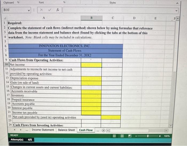Select the yellow Net income cell
Viewport: 187px width, 146px height.
91,65
